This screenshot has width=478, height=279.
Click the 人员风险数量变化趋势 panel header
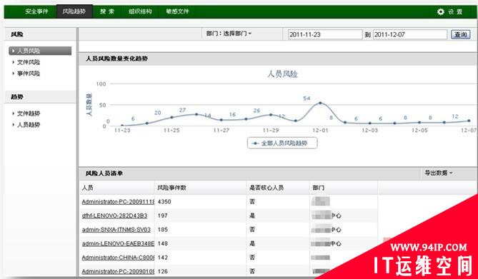click(x=278, y=59)
